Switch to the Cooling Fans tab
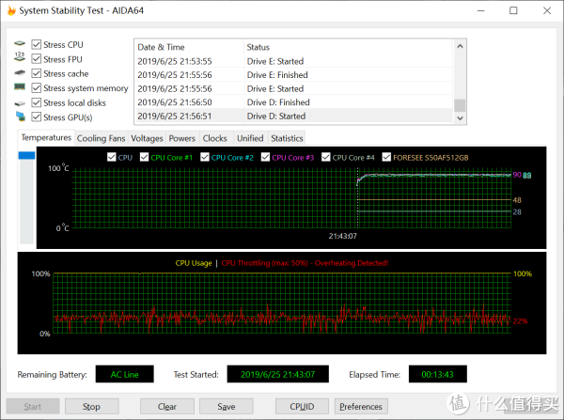564x420 pixels. [x=101, y=138]
